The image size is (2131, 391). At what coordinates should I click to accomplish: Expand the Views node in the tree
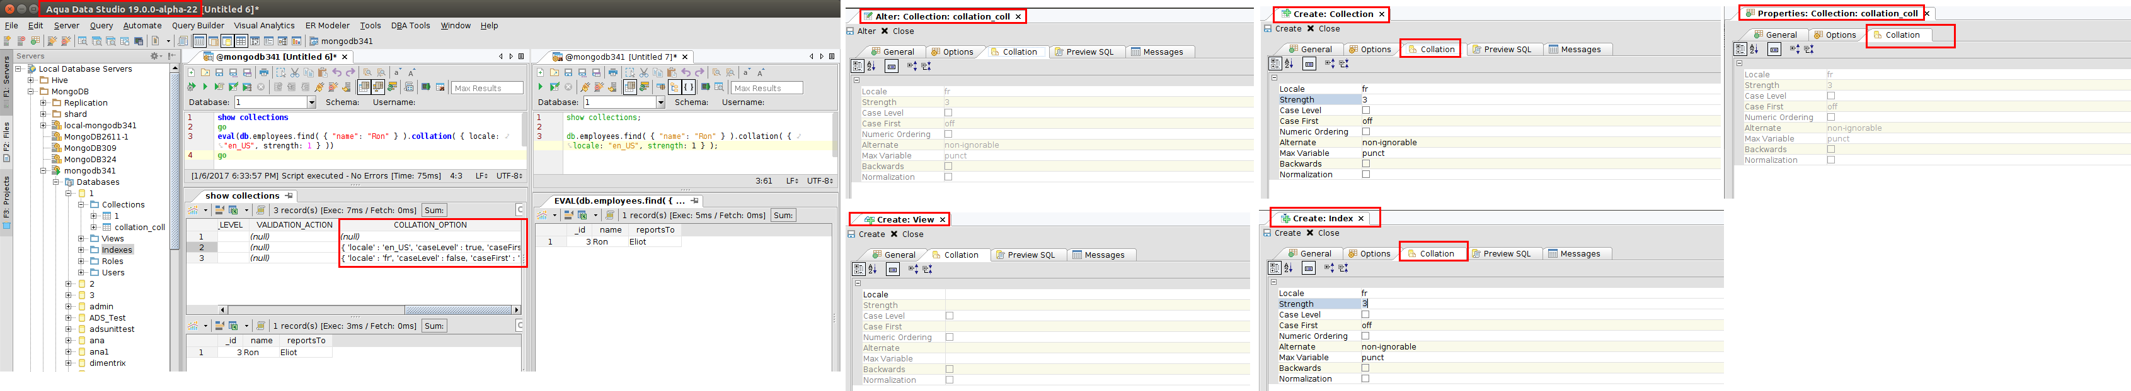[x=81, y=238]
